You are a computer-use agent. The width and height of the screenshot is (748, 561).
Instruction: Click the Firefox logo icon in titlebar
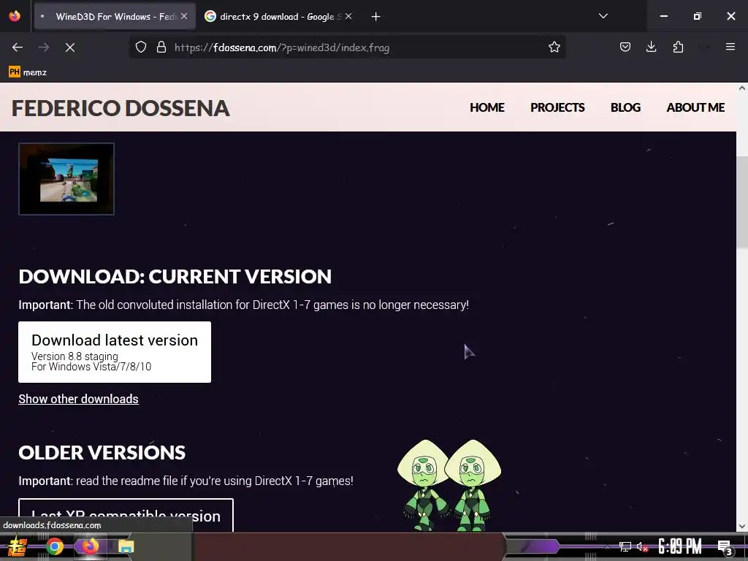(15, 16)
